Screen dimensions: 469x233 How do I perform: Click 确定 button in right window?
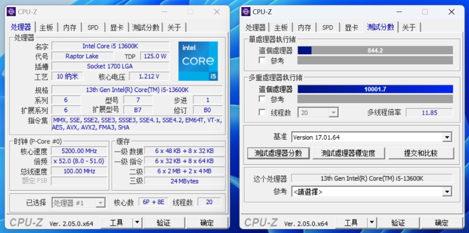tap(441, 222)
